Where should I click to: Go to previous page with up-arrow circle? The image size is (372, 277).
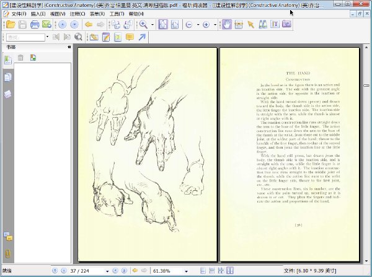click(63, 24)
